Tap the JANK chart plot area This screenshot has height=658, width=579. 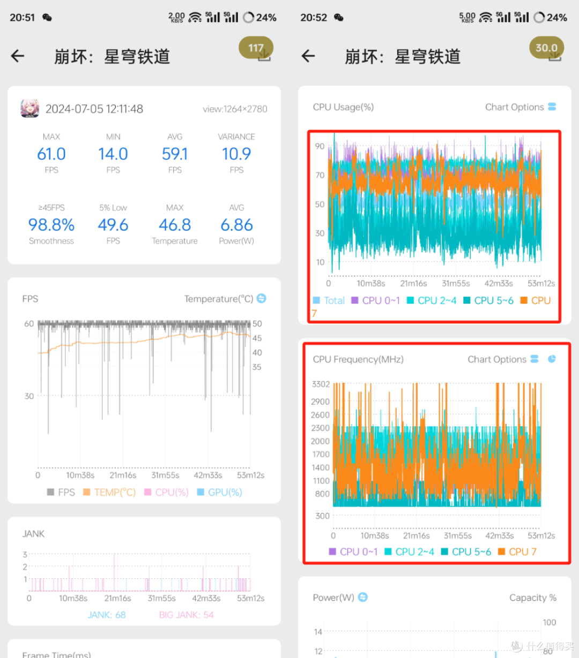click(140, 572)
